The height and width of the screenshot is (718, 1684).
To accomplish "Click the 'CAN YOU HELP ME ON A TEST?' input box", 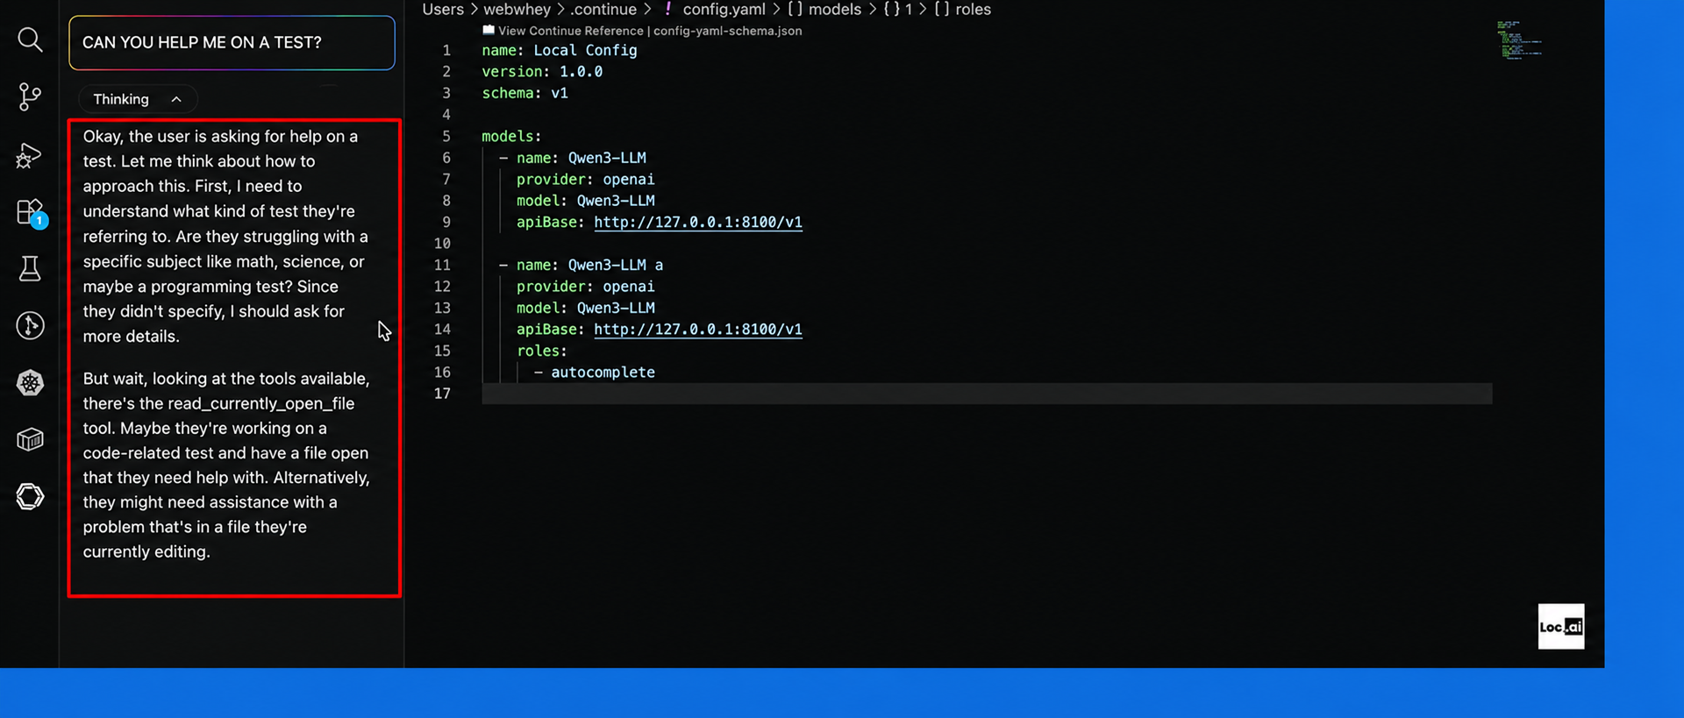I will point(232,43).
